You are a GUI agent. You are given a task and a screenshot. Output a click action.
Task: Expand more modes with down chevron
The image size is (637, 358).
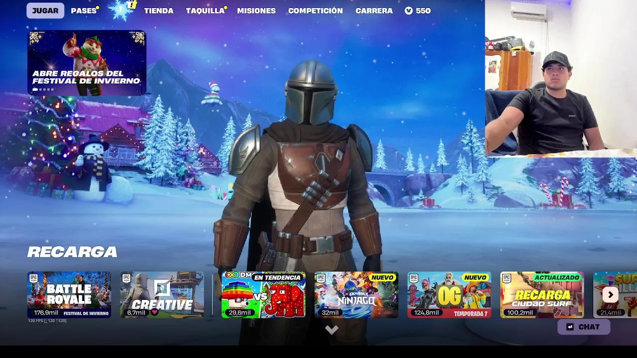(x=331, y=330)
